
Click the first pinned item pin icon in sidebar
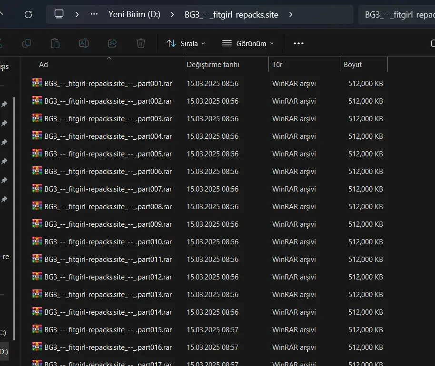point(4,104)
